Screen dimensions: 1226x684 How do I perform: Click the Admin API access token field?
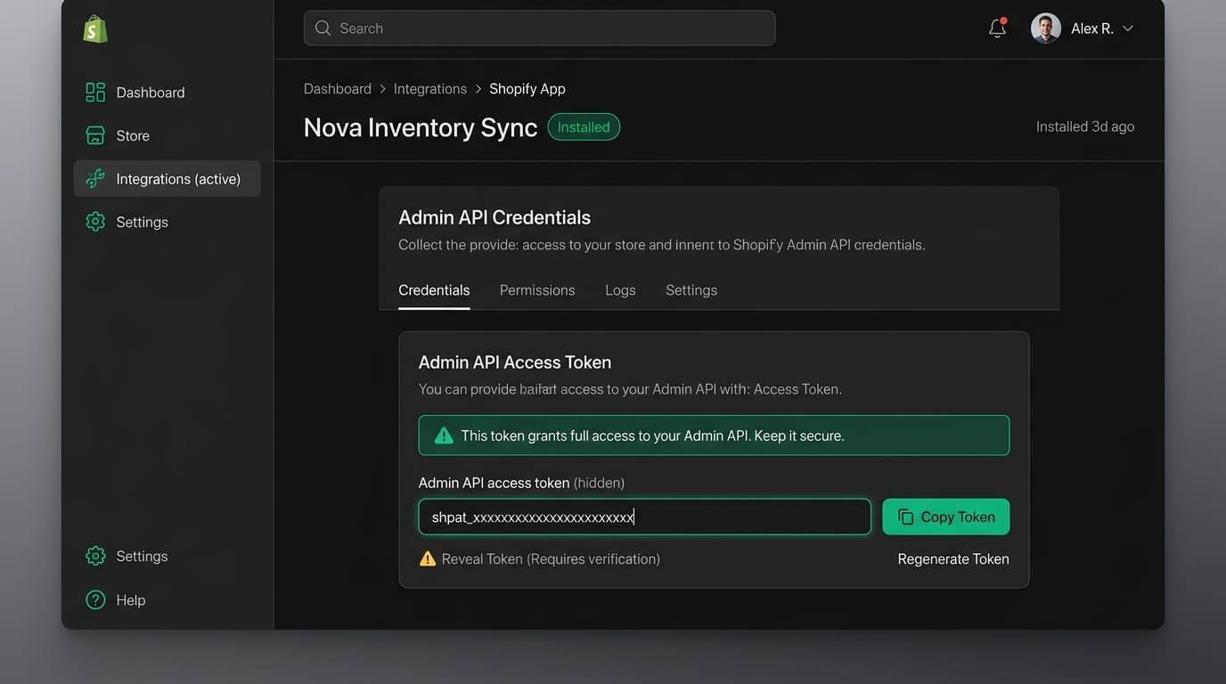point(644,517)
